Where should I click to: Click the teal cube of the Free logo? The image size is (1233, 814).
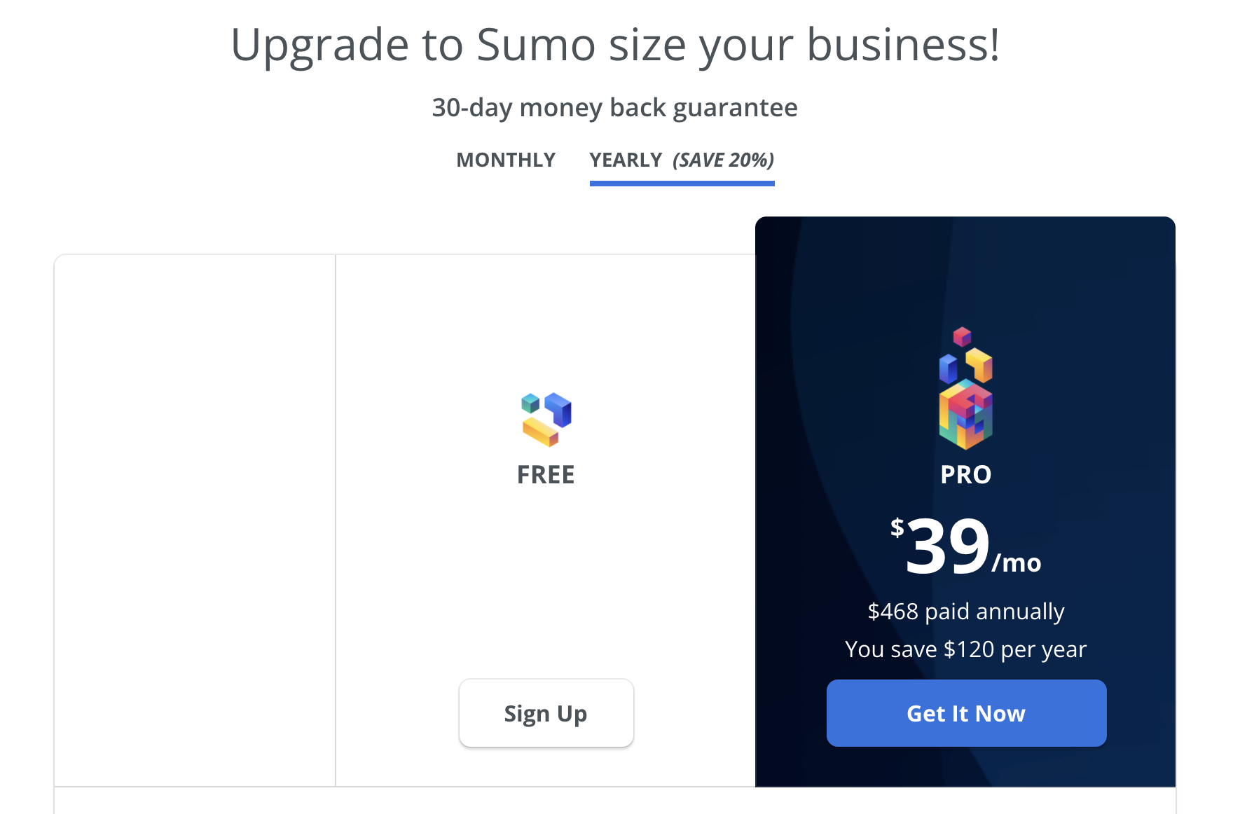click(530, 403)
